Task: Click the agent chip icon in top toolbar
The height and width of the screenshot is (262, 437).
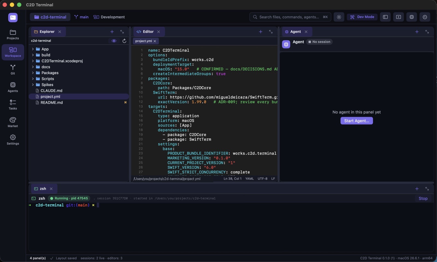Action: pos(412,17)
